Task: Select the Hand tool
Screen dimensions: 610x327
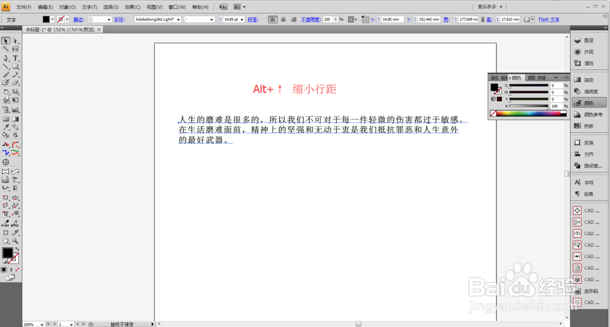Action: pyautogui.click(x=5, y=241)
